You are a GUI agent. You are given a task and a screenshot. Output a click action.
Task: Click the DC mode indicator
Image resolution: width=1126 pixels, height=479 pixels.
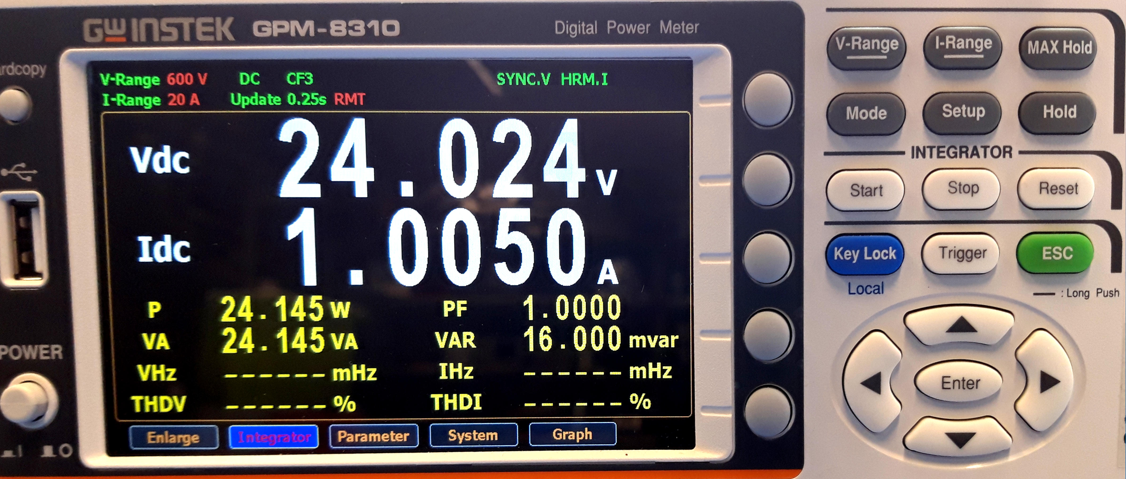[250, 79]
